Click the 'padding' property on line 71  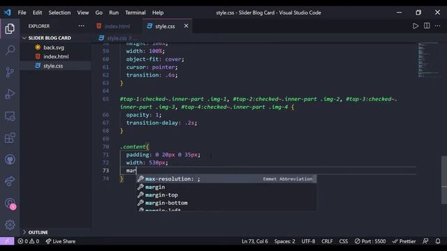(x=138, y=155)
